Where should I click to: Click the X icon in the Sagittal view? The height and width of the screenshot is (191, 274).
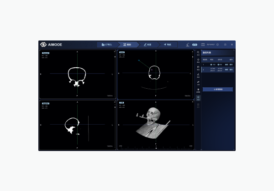115,102
